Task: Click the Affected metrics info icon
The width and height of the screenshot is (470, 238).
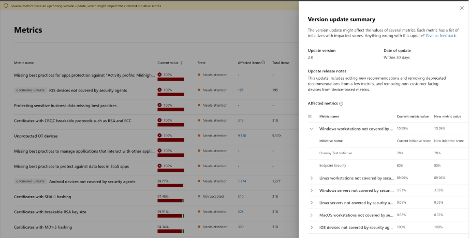Action: pyautogui.click(x=341, y=103)
